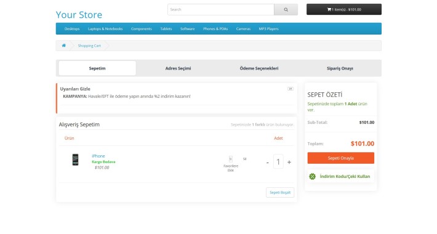Screen dimensions: 437x234
Task: Open the cart 1 item(s) - $101.00 button
Action: [344, 9]
